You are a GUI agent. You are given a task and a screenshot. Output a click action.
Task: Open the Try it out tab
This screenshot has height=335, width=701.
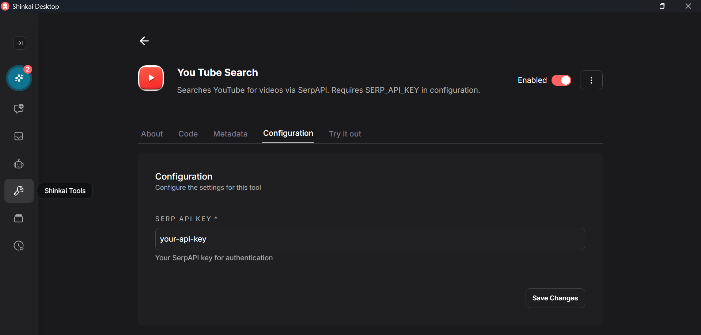pyautogui.click(x=345, y=134)
